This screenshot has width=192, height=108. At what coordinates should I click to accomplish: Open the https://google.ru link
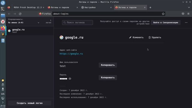(71, 54)
